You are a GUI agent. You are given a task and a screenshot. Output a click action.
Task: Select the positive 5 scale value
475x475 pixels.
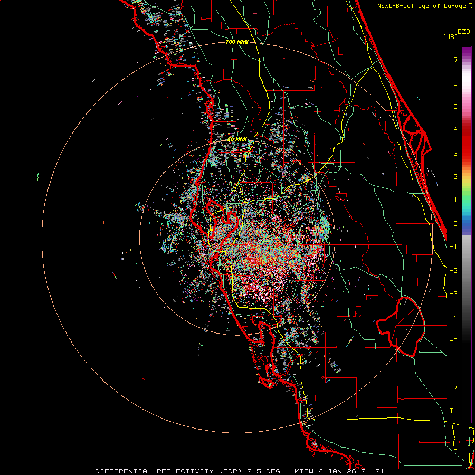455,106
